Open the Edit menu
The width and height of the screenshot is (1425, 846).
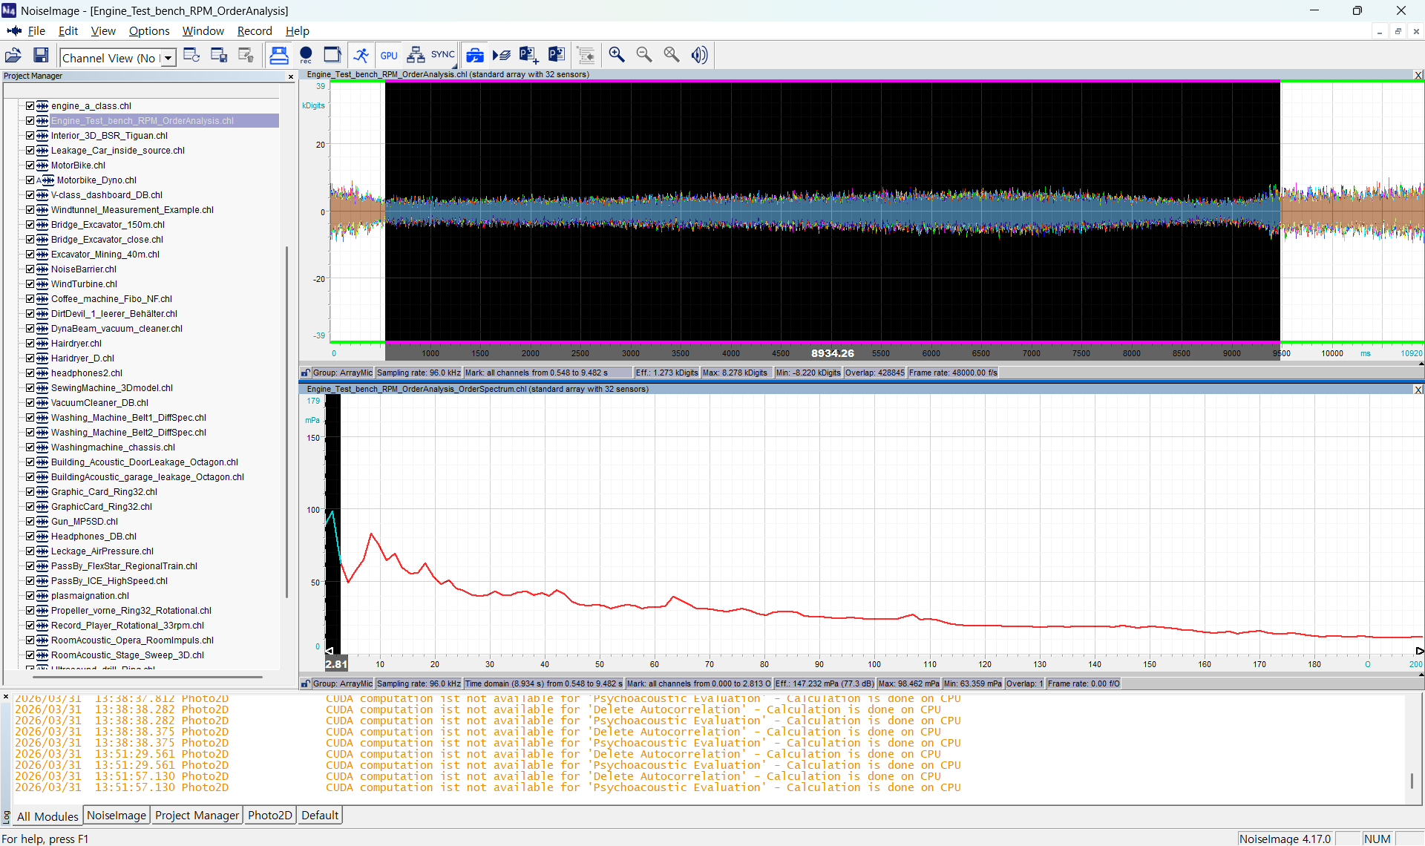tap(68, 31)
